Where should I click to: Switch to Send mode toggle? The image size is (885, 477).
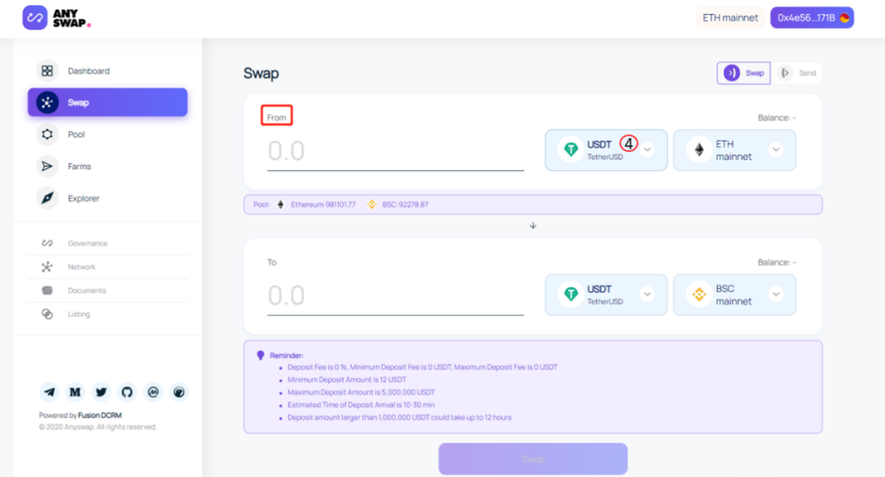tap(798, 73)
